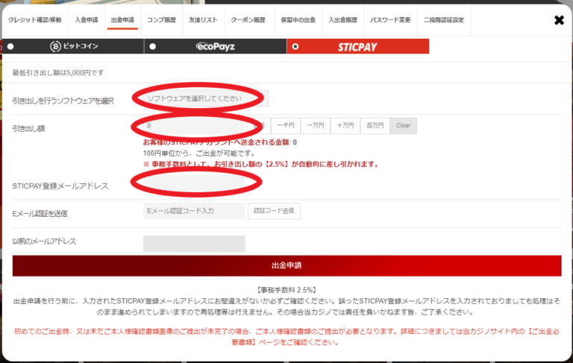Viewport: 573px width, 363px height.
Task: Click the 【事務手数料 2.5%】 heading below the button
Action: 286,290
